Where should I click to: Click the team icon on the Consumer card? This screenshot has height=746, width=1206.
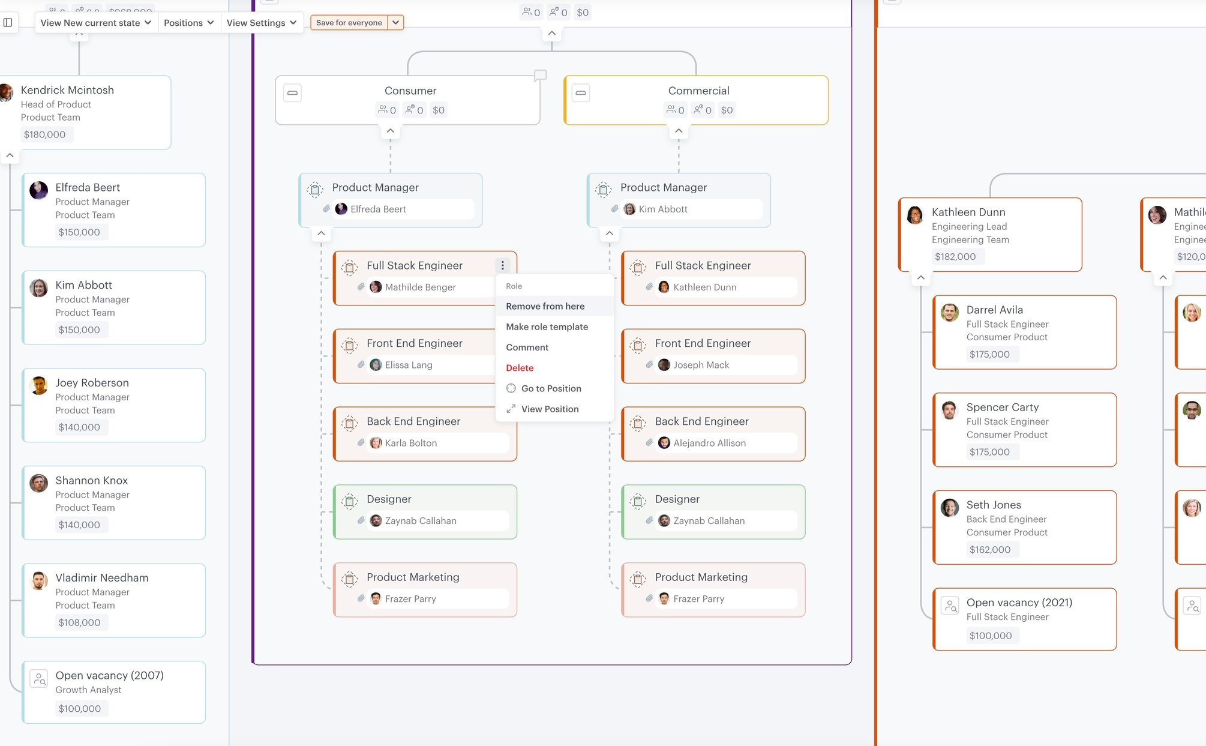tap(292, 92)
